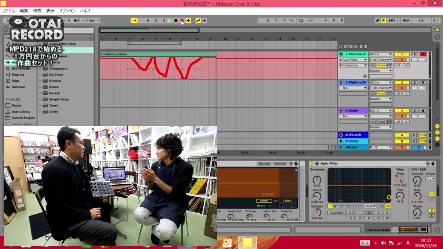This screenshot has height=249, width=443.
Task: Select Samples category in browser
Action: pos(18,87)
